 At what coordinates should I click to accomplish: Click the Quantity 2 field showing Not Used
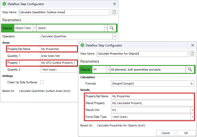pos(59,70)
